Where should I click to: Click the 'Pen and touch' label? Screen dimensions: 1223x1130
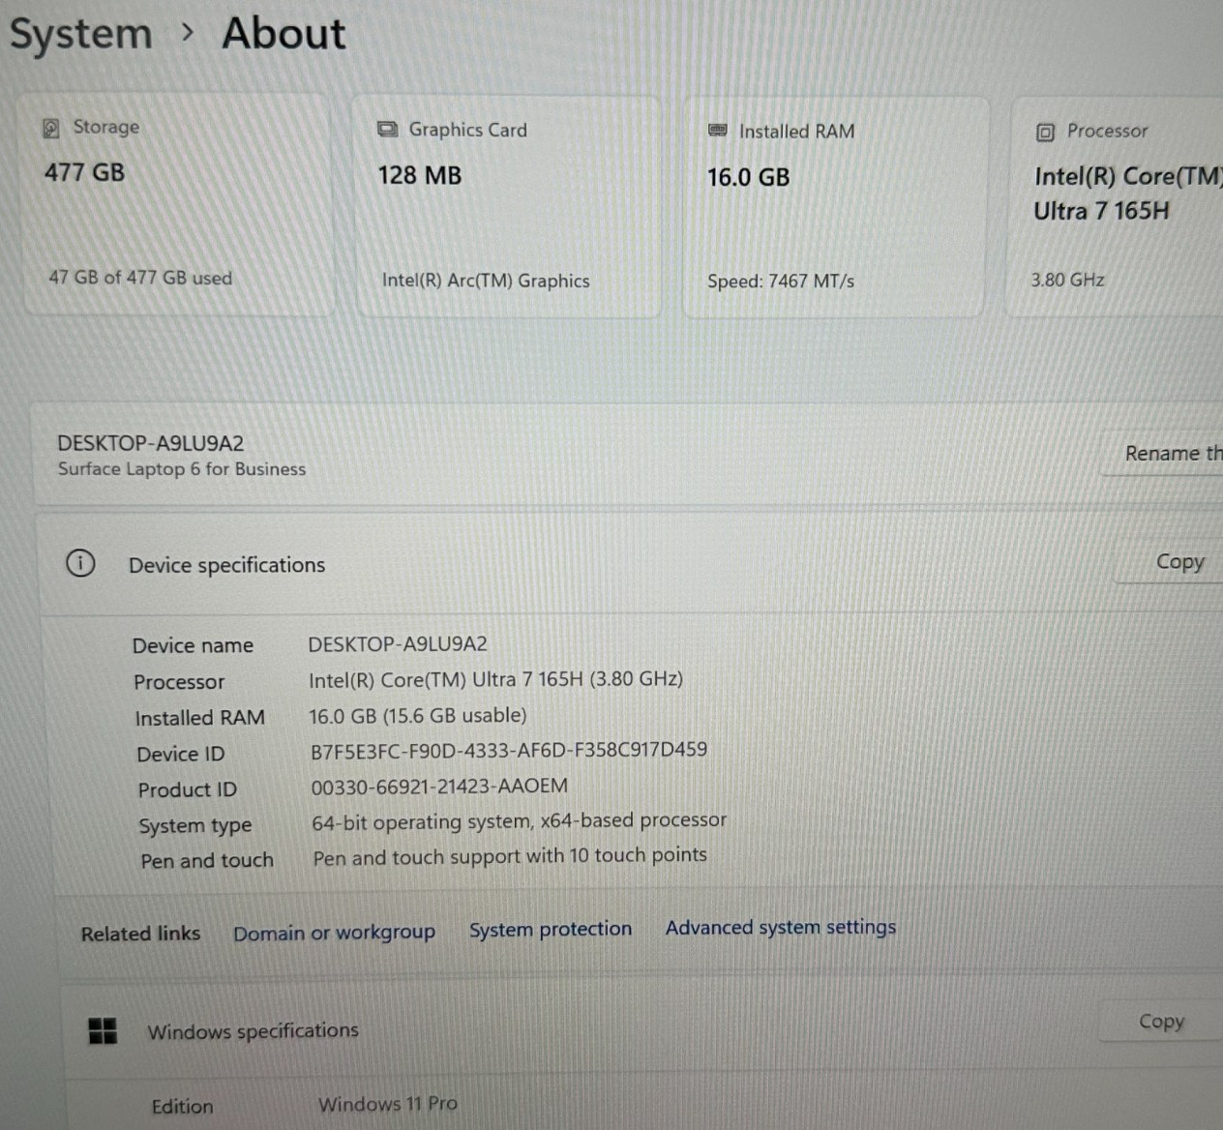pyautogui.click(x=207, y=860)
